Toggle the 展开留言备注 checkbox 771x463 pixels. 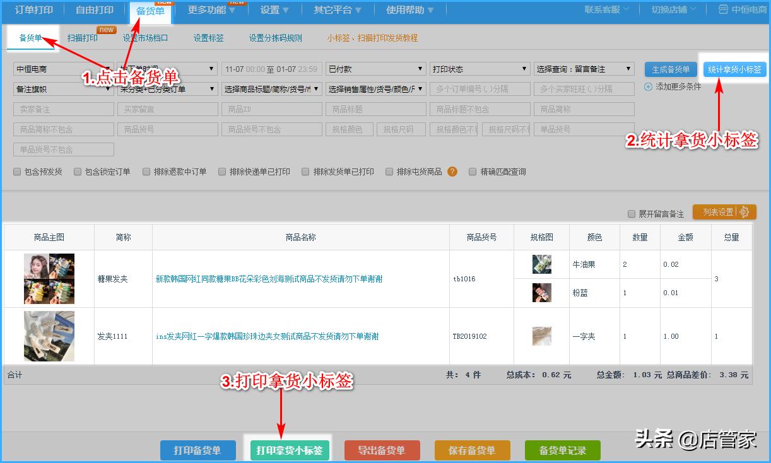[x=631, y=214]
